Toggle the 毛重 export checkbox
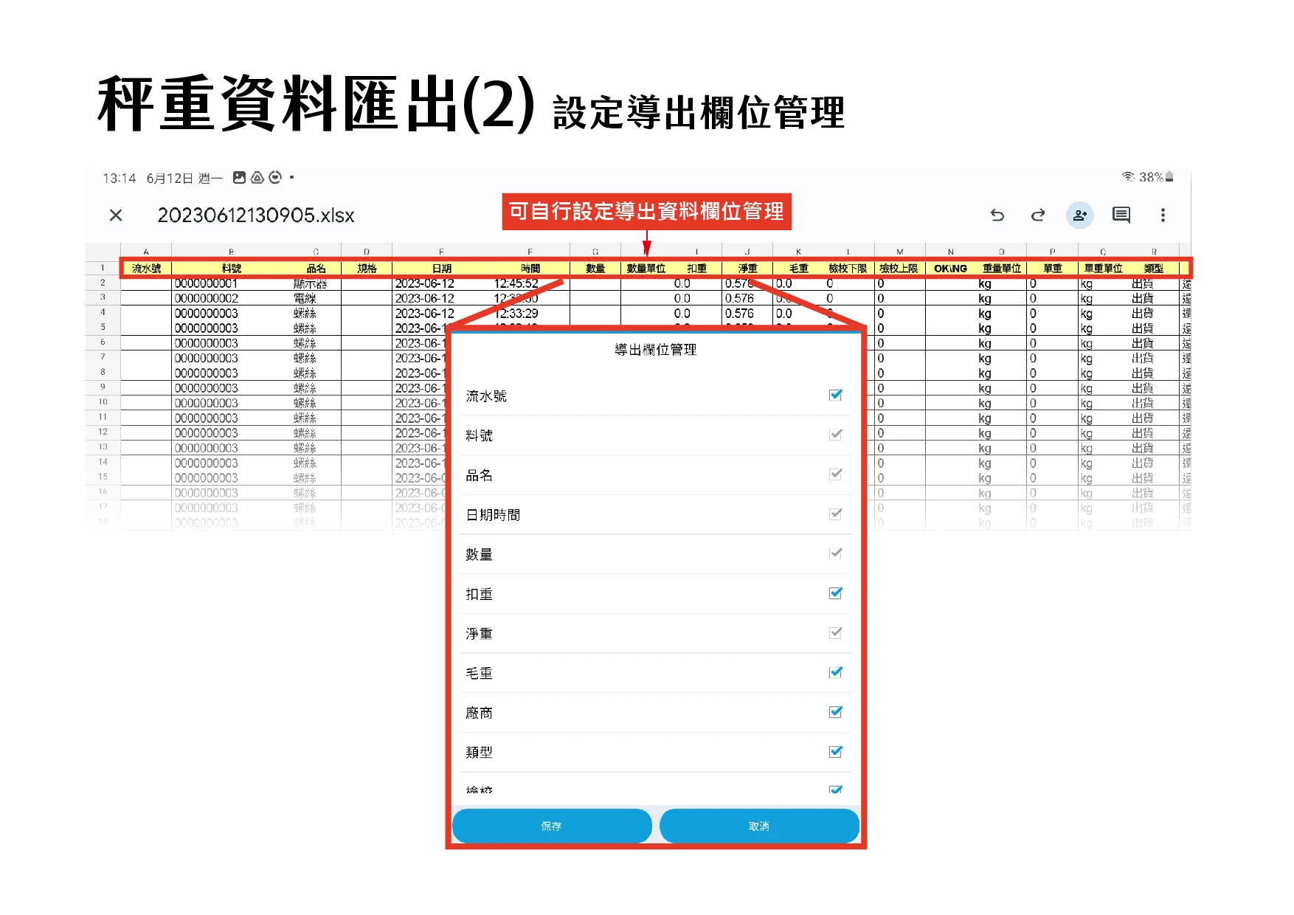This screenshot has height=915, width=1294. point(835,672)
